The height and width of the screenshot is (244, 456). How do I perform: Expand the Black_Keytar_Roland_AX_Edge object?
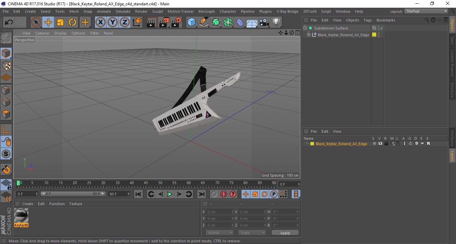309,35
